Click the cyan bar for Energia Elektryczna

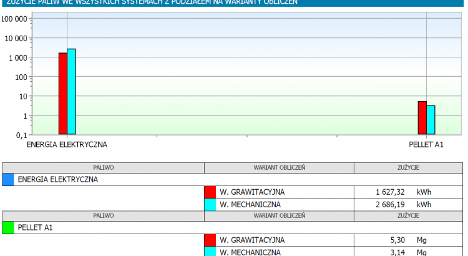(x=71, y=91)
